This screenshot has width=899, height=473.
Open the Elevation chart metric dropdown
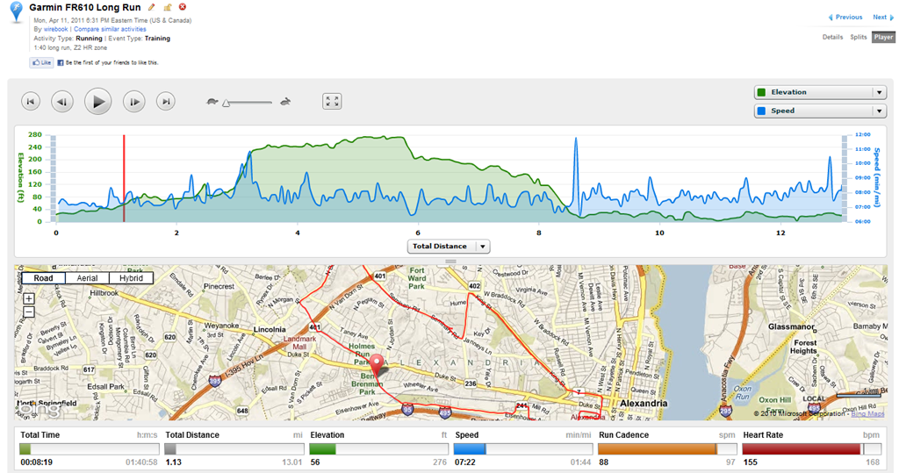click(821, 92)
